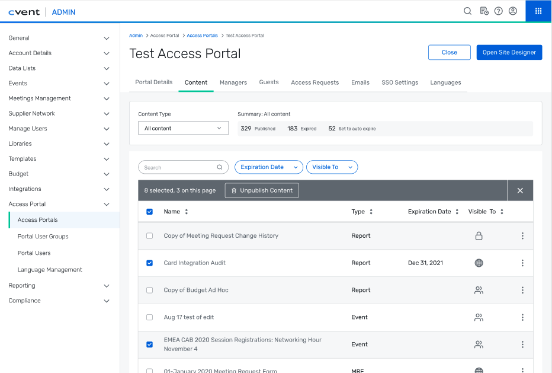Click the search magnifier icon in header
This screenshot has height=373, width=552.
point(467,11)
